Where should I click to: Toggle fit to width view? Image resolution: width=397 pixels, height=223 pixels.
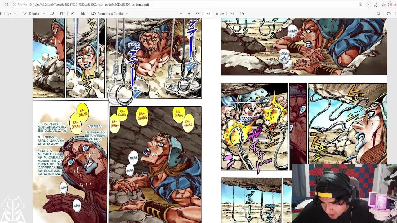click(x=198, y=14)
